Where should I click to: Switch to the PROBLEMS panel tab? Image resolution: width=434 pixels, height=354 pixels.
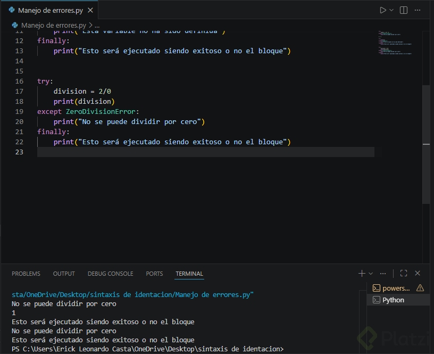pyautogui.click(x=26, y=274)
